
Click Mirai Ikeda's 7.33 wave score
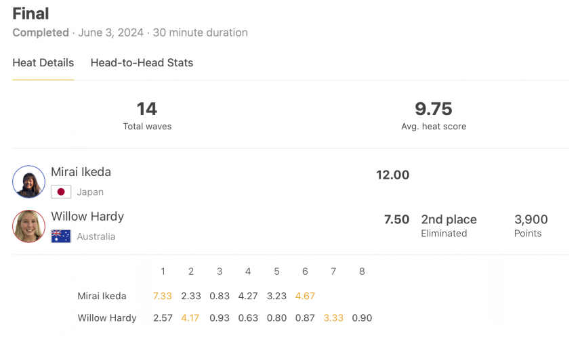coord(163,296)
